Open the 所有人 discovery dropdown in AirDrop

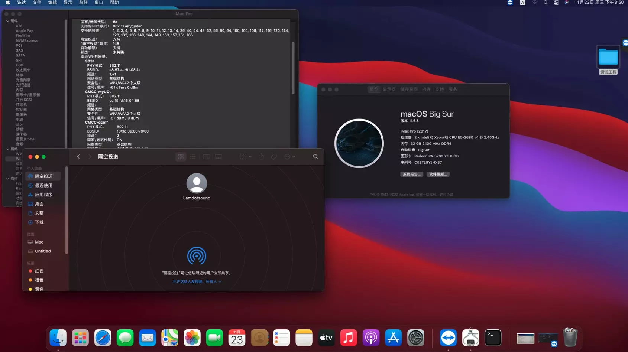click(x=213, y=281)
